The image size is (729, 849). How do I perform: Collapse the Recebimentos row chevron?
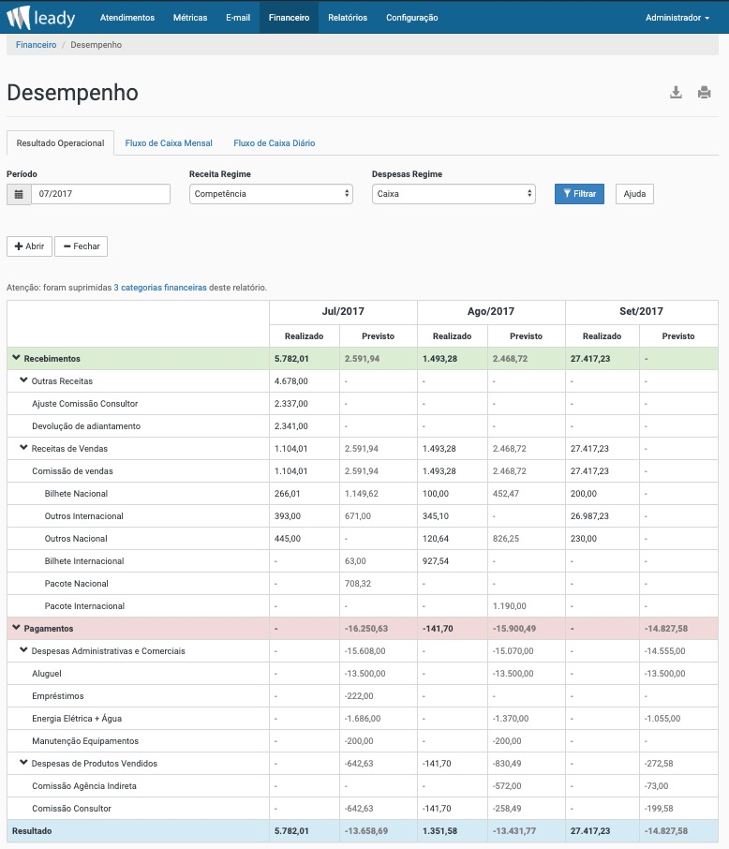[16, 358]
